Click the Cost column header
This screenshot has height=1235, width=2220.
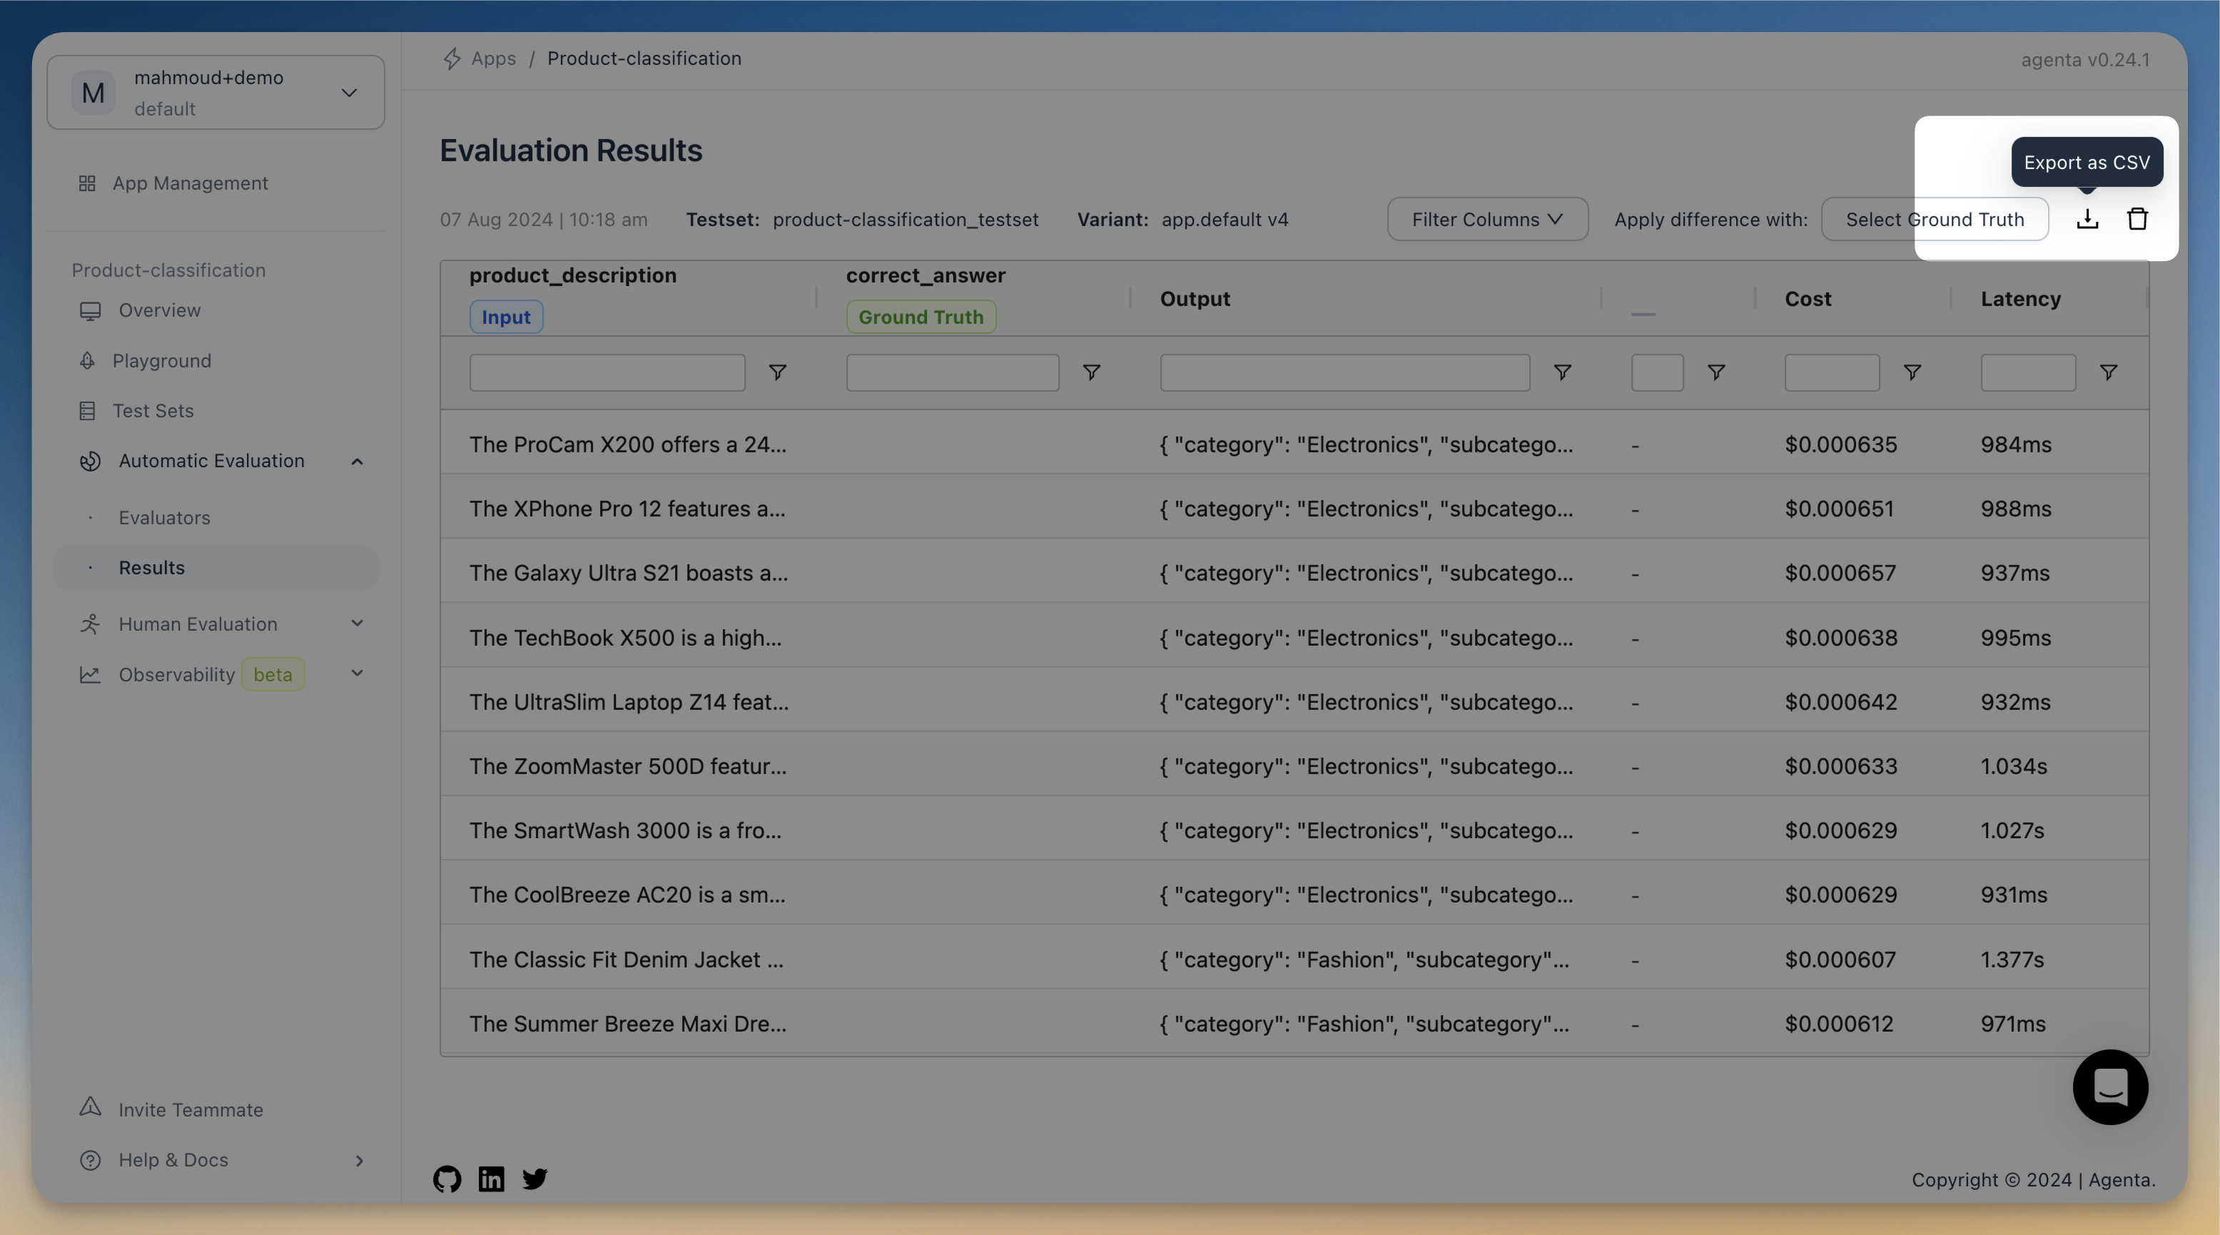pyautogui.click(x=1808, y=298)
